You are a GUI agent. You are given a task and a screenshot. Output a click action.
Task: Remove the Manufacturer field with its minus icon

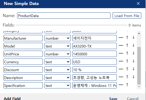121,38
